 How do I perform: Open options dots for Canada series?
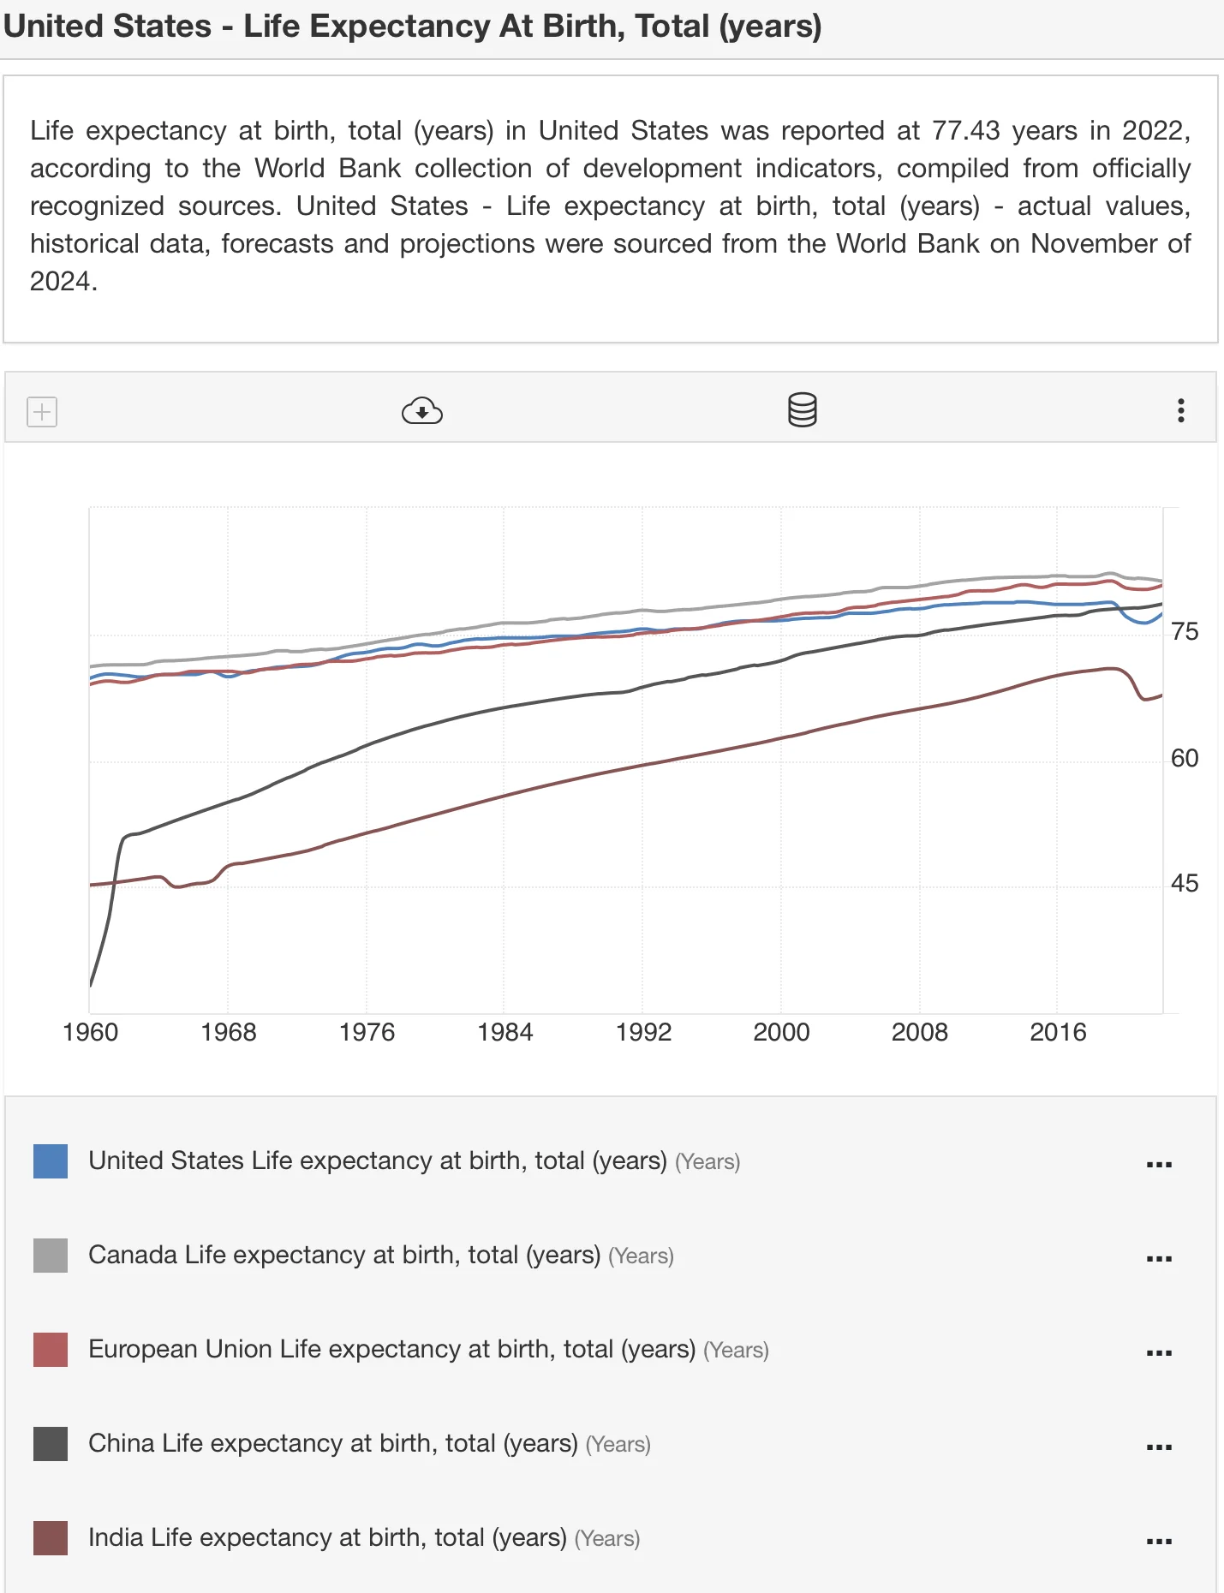(1158, 1259)
